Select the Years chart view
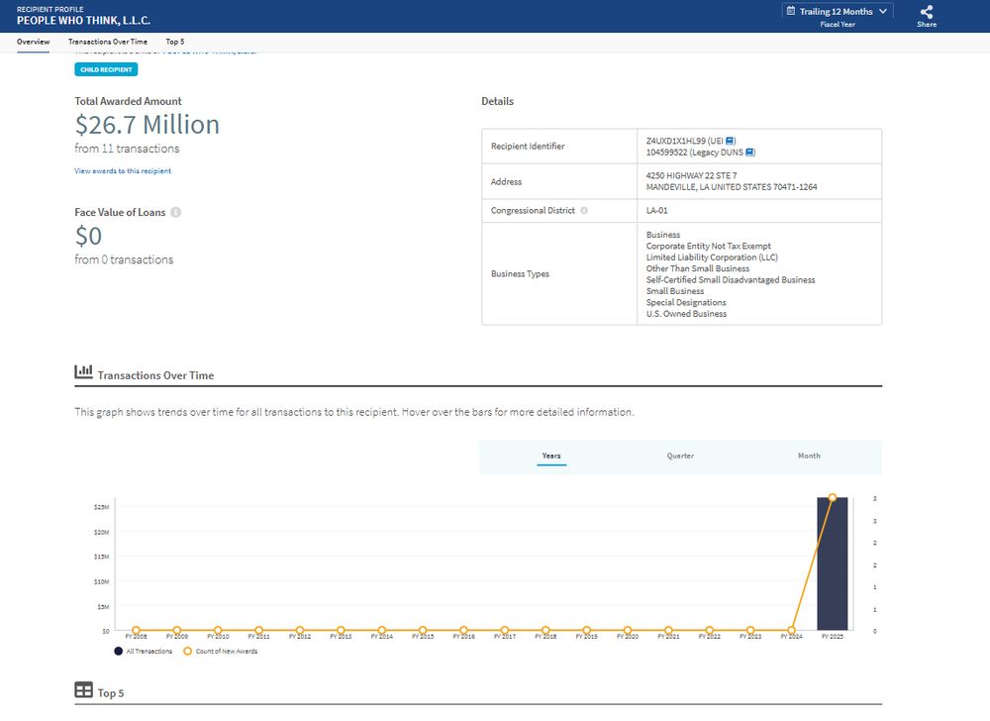The height and width of the screenshot is (721, 990). [551, 456]
